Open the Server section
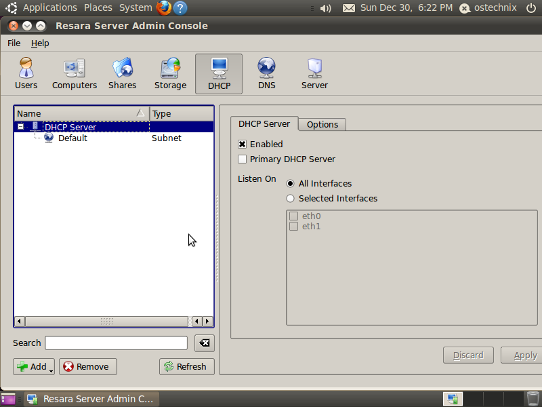The image size is (542, 407). tap(314, 74)
